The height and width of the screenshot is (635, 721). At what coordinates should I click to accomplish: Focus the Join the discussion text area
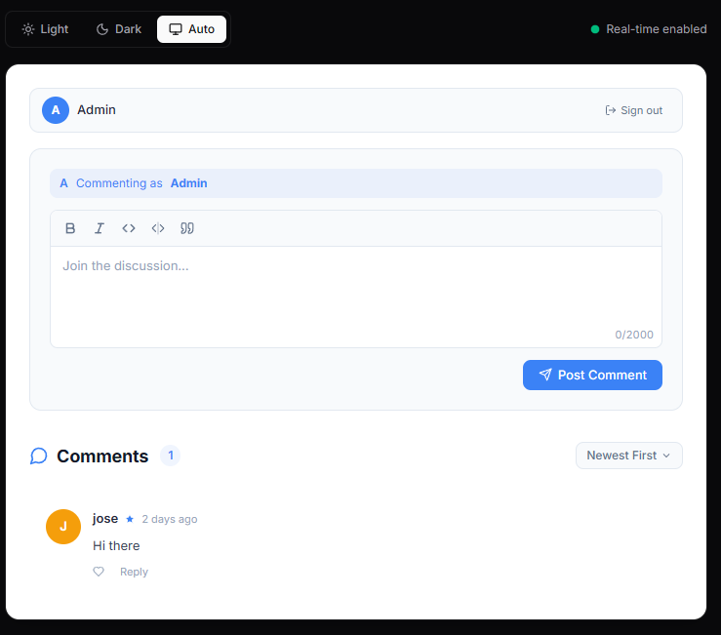[x=356, y=297]
